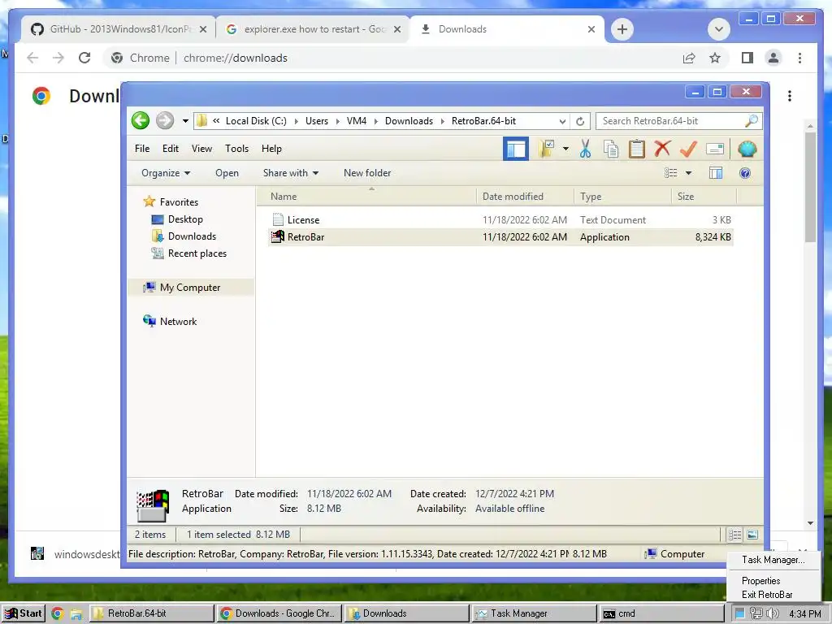Screen dimensions: 832x624
Task: Click the search magnifier icon in Explorer
Action: click(752, 121)
